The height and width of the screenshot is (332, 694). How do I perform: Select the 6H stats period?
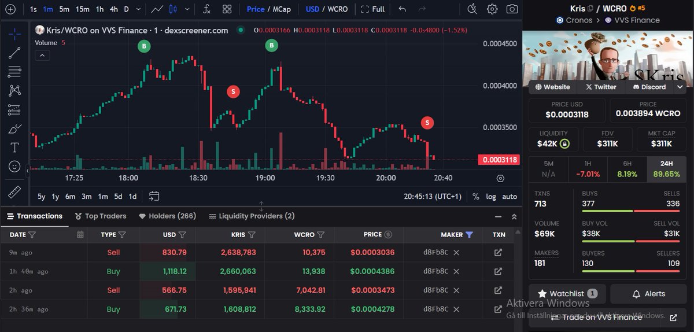pyautogui.click(x=627, y=169)
